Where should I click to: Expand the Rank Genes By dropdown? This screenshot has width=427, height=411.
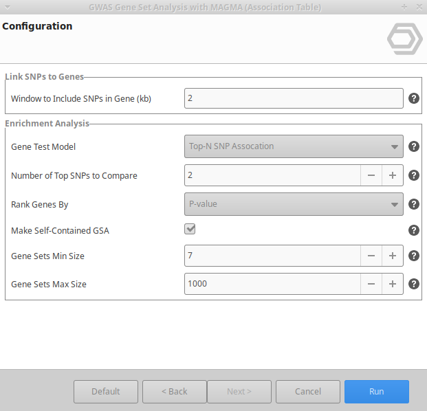click(294, 204)
